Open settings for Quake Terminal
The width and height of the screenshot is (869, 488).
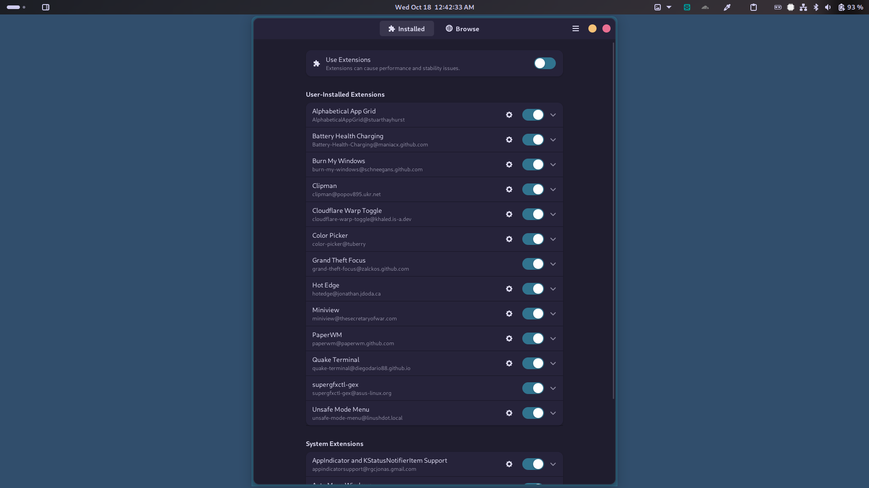pos(509,363)
